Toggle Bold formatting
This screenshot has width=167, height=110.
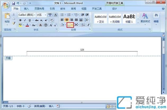pos(20,20)
